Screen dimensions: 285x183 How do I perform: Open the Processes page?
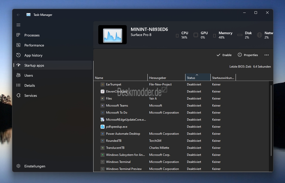(53, 35)
